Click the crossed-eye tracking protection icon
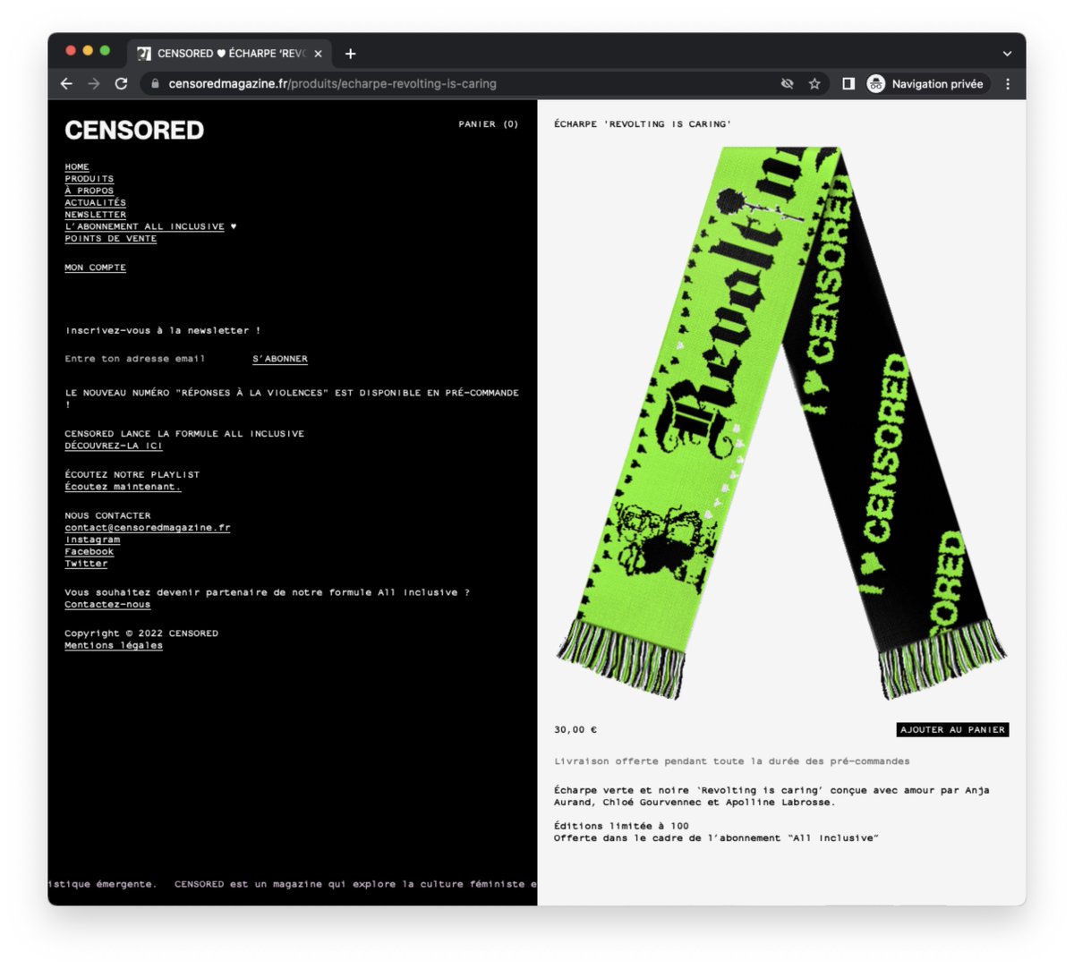Image resolution: width=1074 pixels, height=969 pixels. point(788,83)
